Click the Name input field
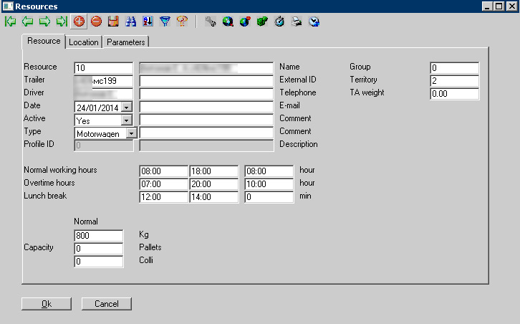This screenshot has width=520, height=324. [x=206, y=67]
